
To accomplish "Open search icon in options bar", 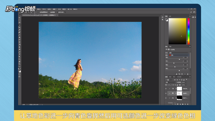I will tap(191, 12).
